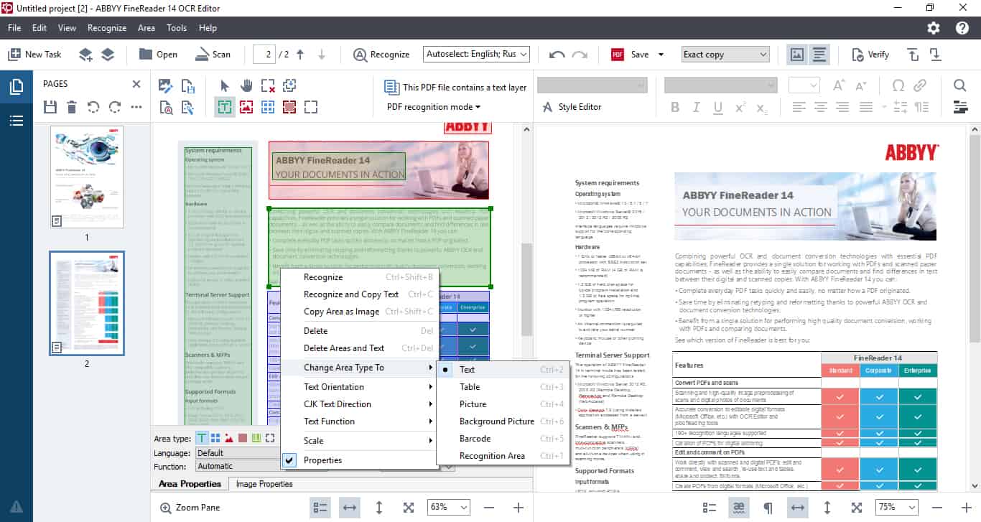Select the draw Picture area tool
This screenshot has width=981, height=522.
point(246,108)
